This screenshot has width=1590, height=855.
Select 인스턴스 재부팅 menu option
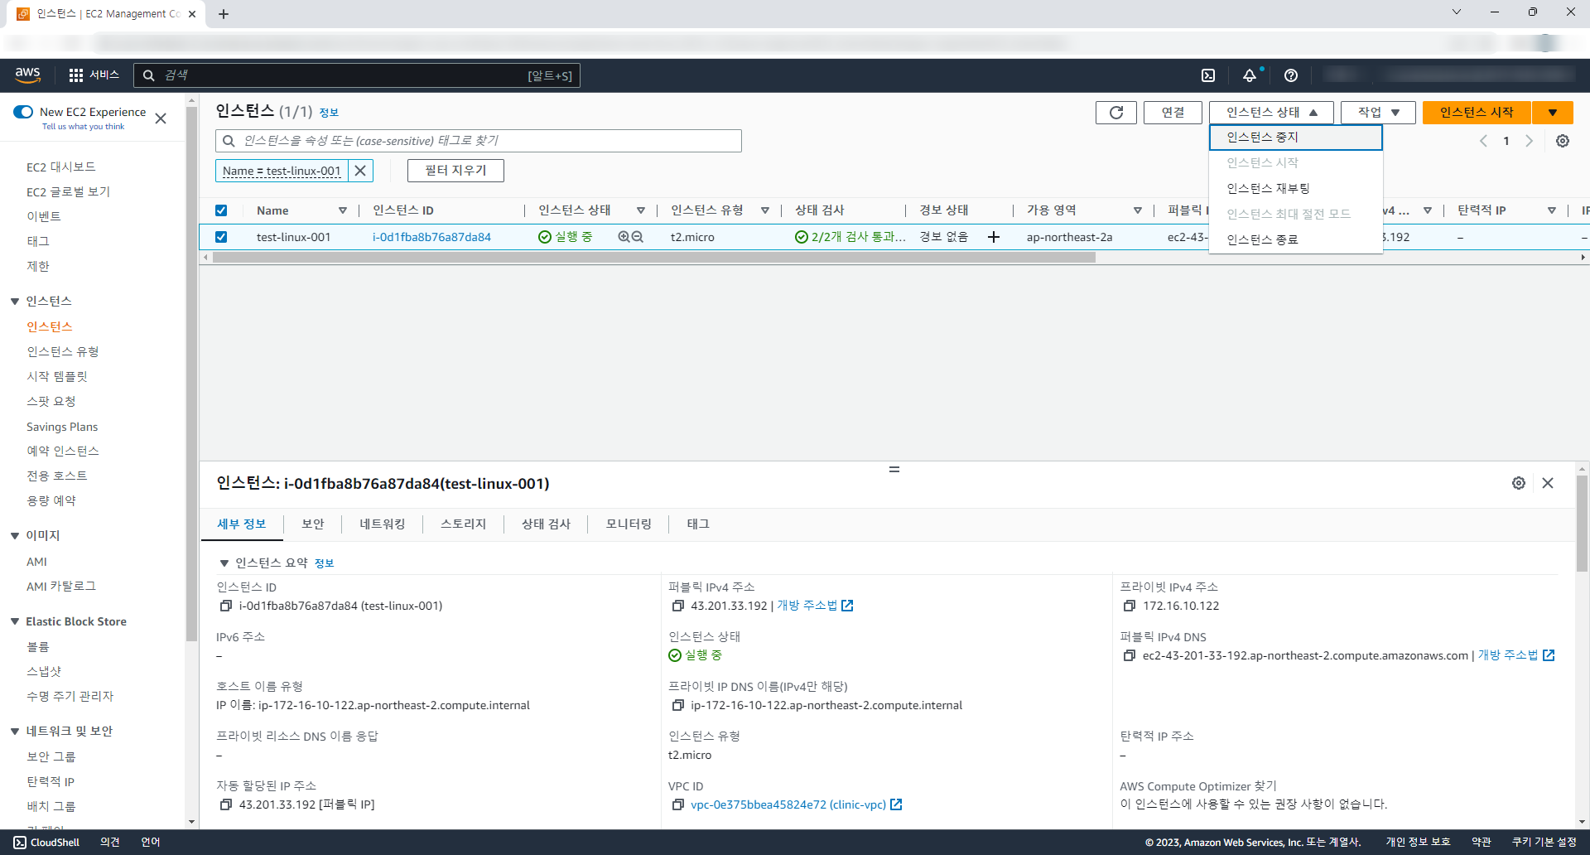click(x=1295, y=189)
